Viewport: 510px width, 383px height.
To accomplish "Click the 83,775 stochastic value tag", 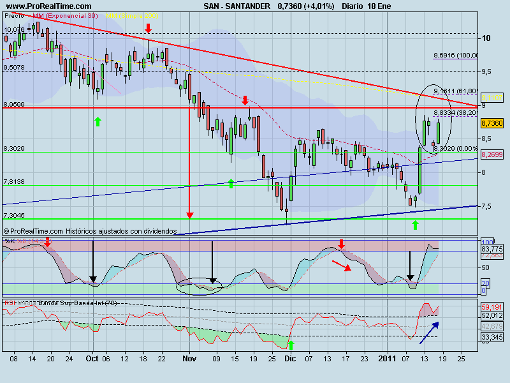I will tap(492, 249).
